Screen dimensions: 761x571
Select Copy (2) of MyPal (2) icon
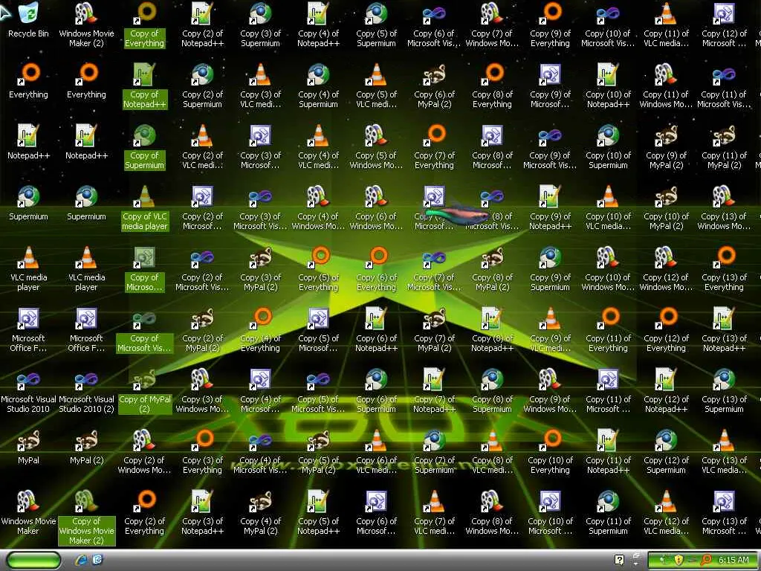tap(202, 330)
